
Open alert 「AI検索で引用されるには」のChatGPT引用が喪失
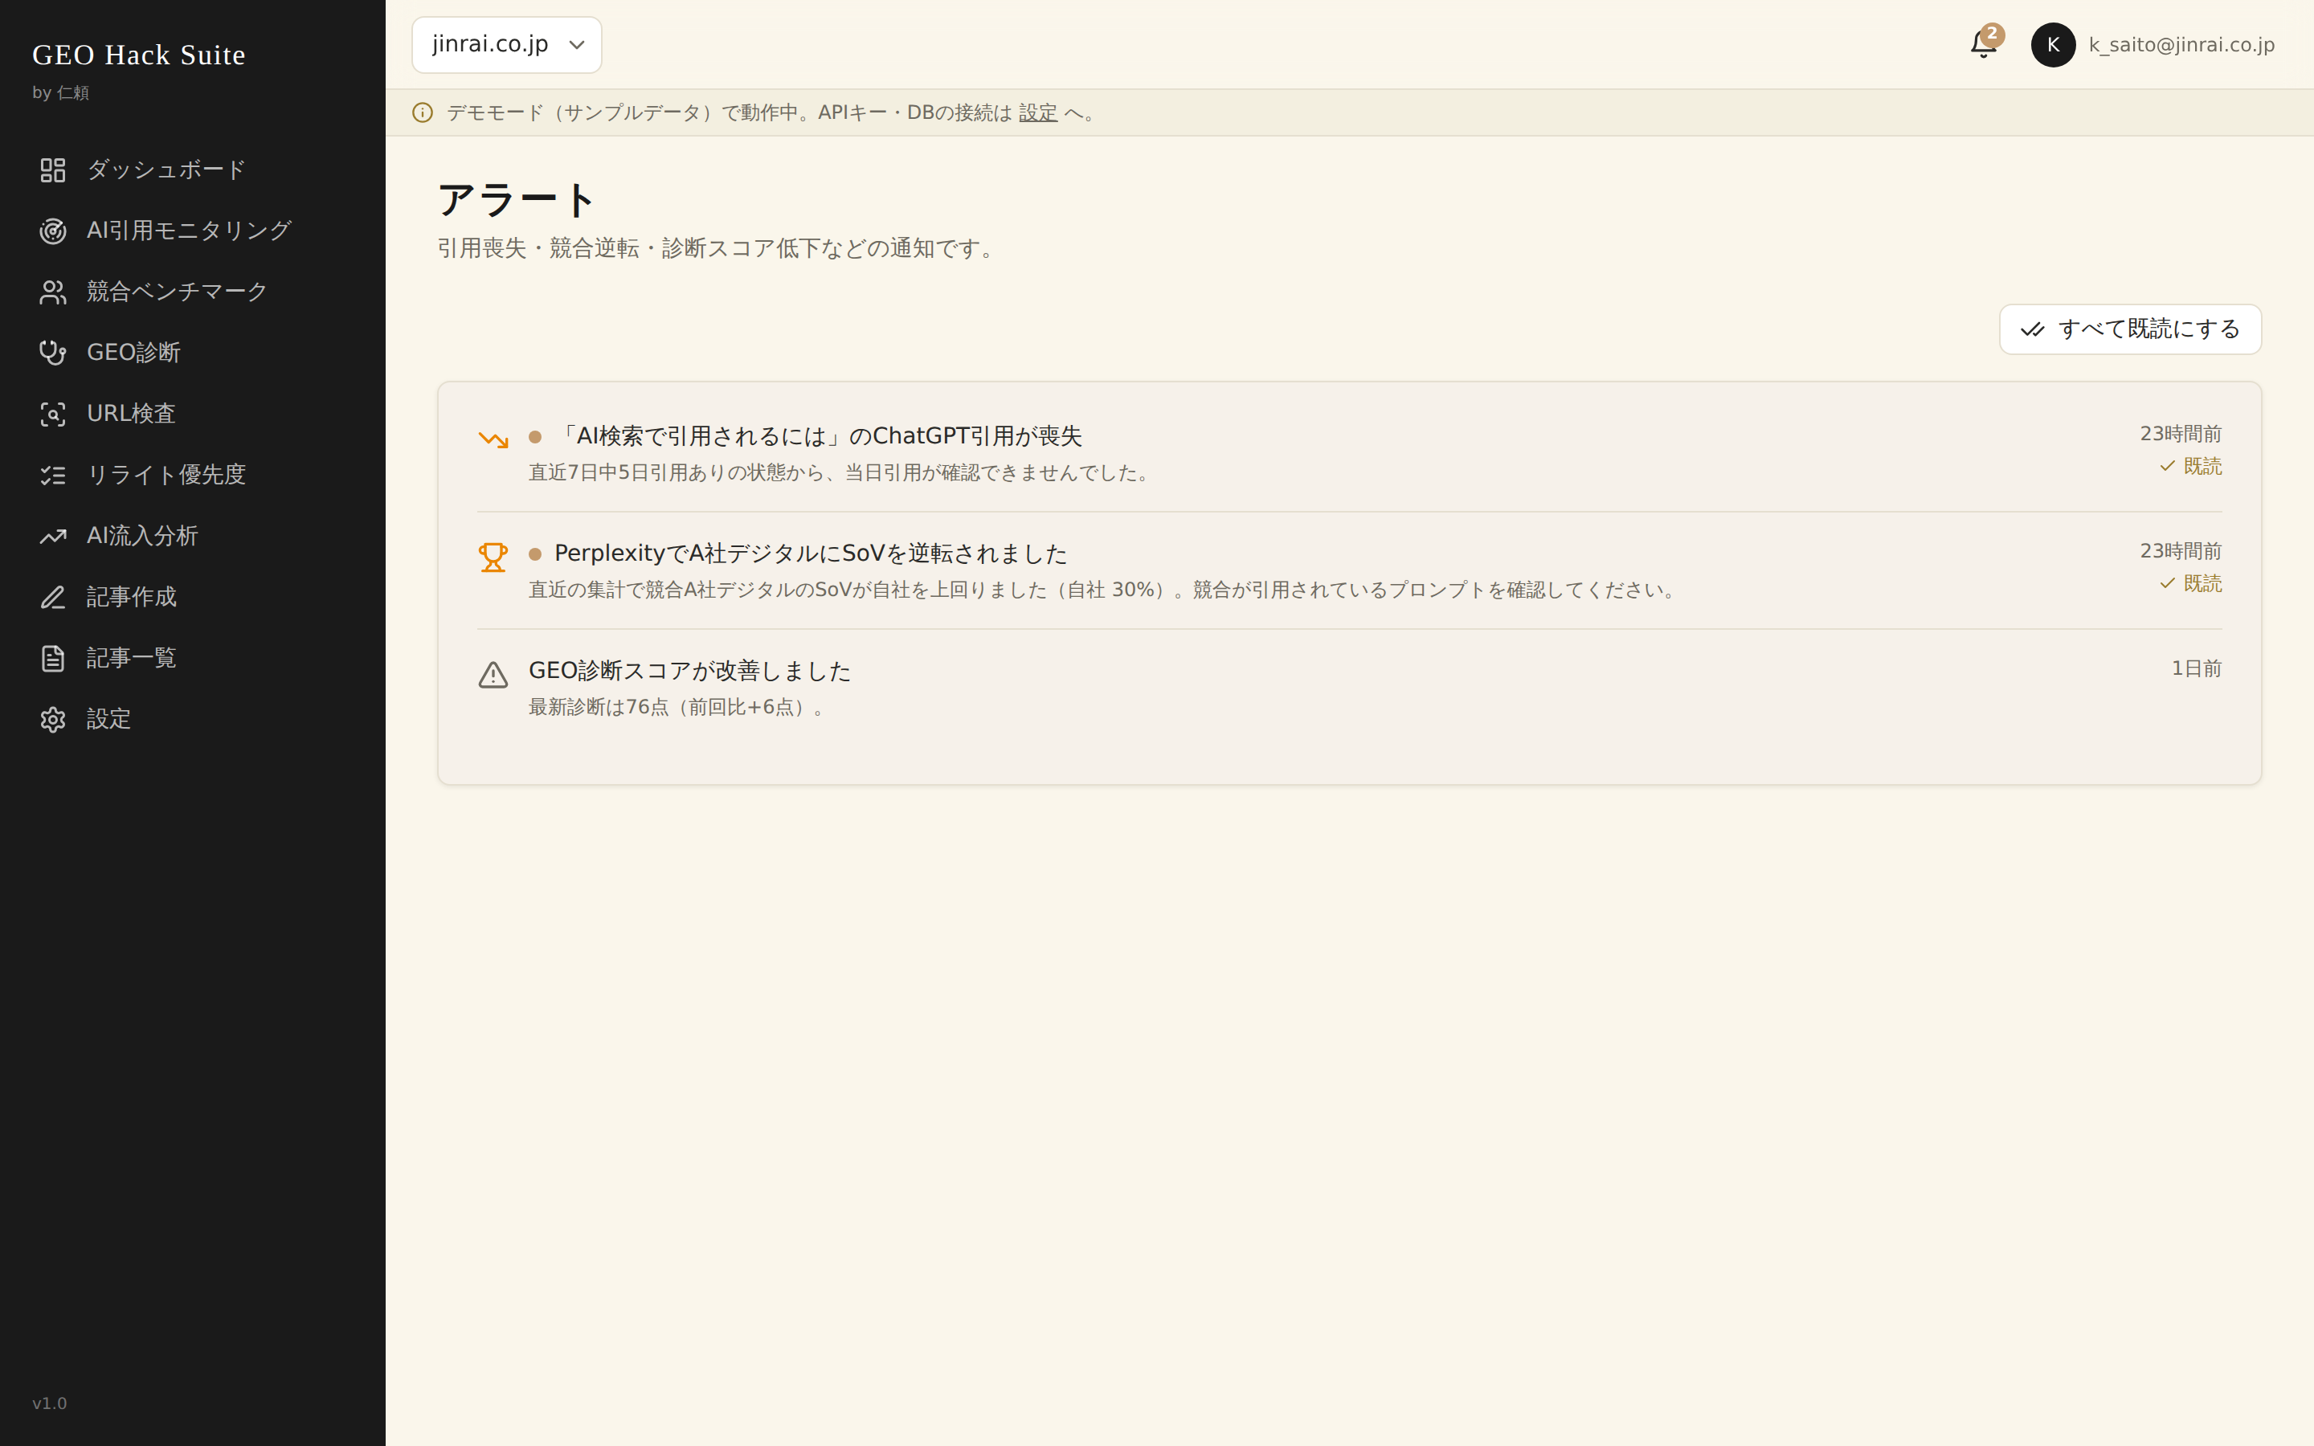click(x=819, y=436)
